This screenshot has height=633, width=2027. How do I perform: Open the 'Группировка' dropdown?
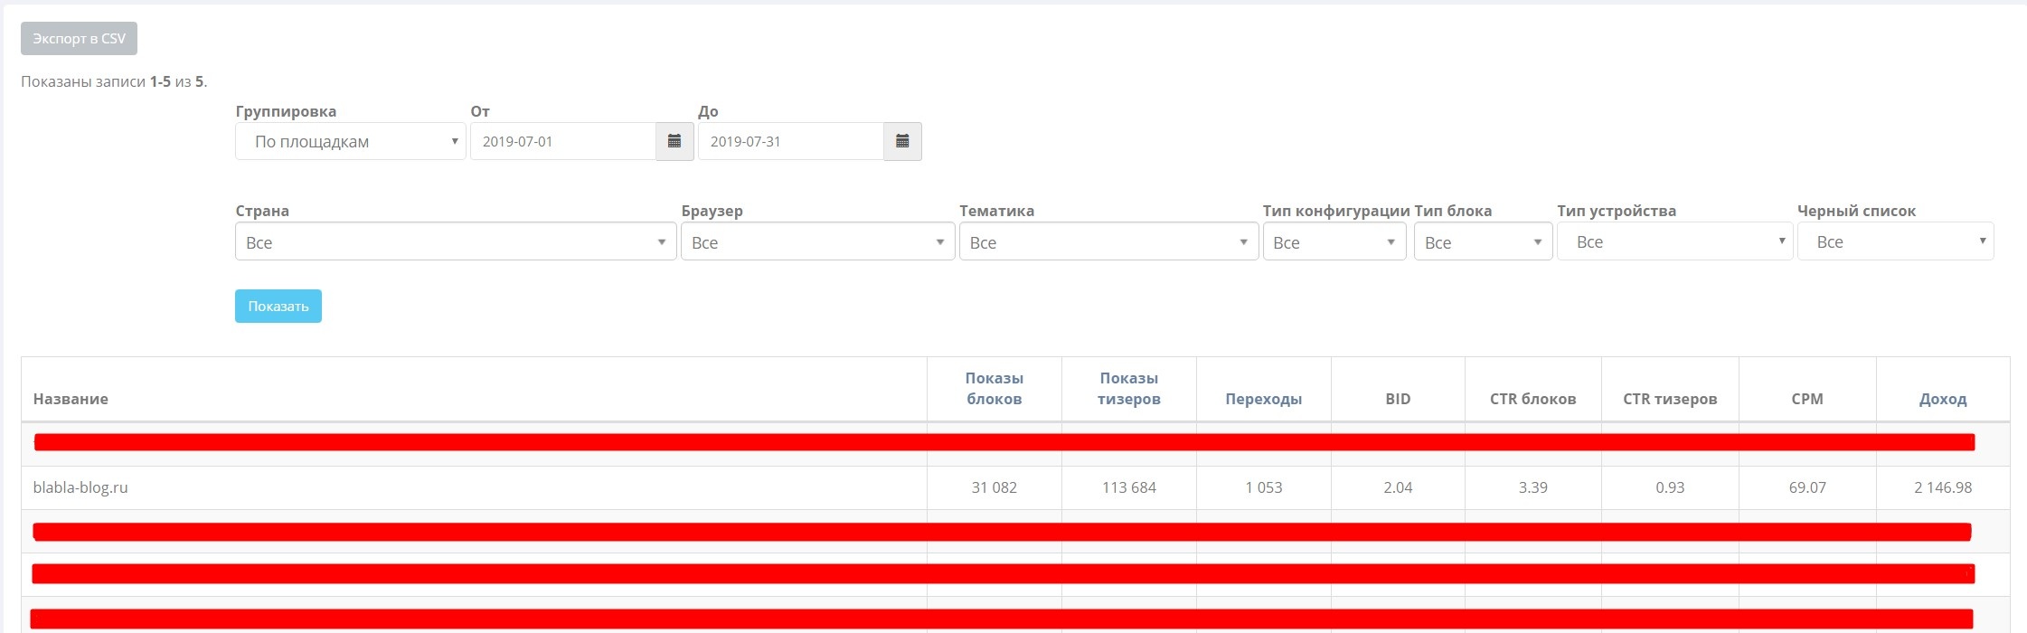(x=351, y=141)
